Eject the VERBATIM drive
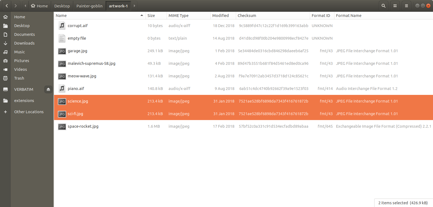The image size is (433, 207). point(48,89)
